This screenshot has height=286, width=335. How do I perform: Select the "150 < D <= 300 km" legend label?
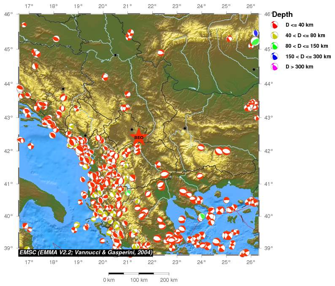[308, 57]
